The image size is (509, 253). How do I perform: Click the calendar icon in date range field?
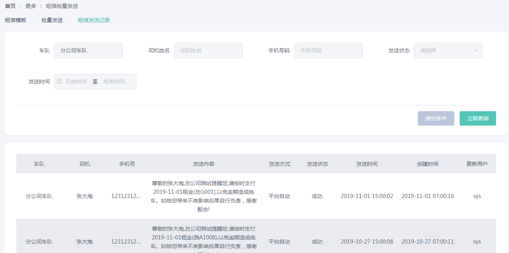[59, 82]
